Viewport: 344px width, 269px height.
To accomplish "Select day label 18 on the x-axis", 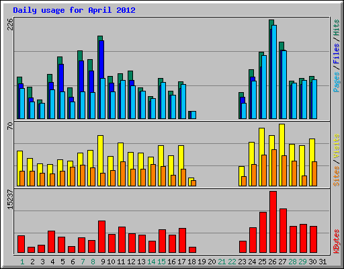I will coord(191,262).
